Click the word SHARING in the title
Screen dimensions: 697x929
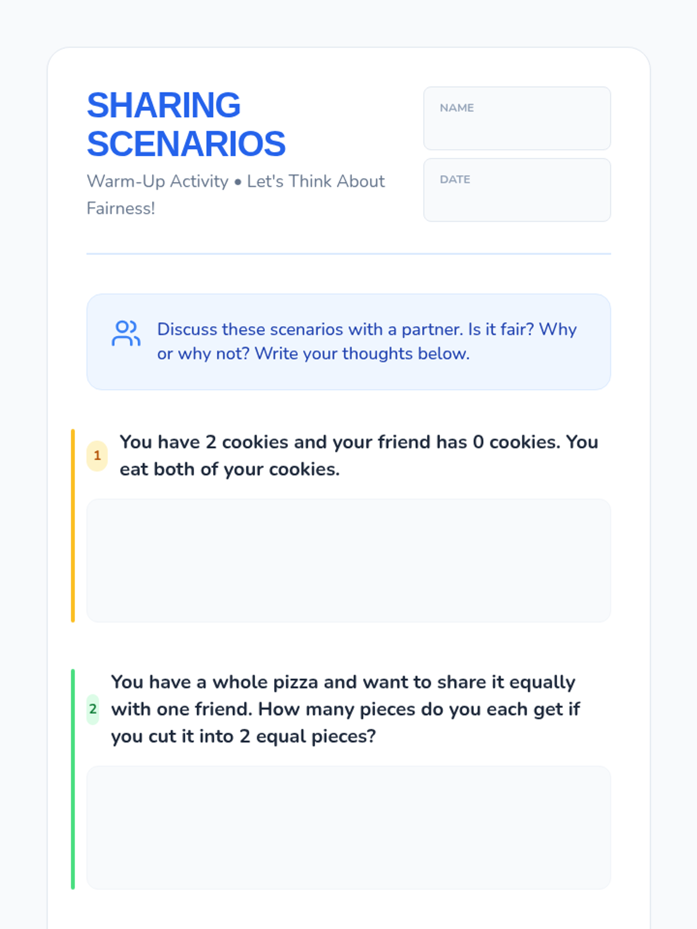(x=164, y=105)
